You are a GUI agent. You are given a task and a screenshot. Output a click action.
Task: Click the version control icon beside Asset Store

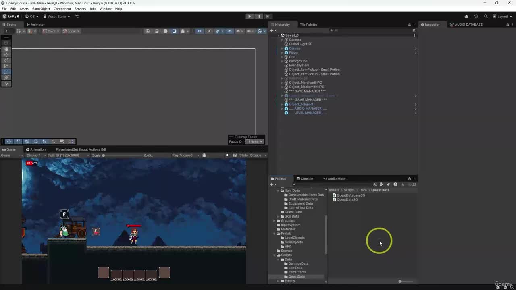77,17
